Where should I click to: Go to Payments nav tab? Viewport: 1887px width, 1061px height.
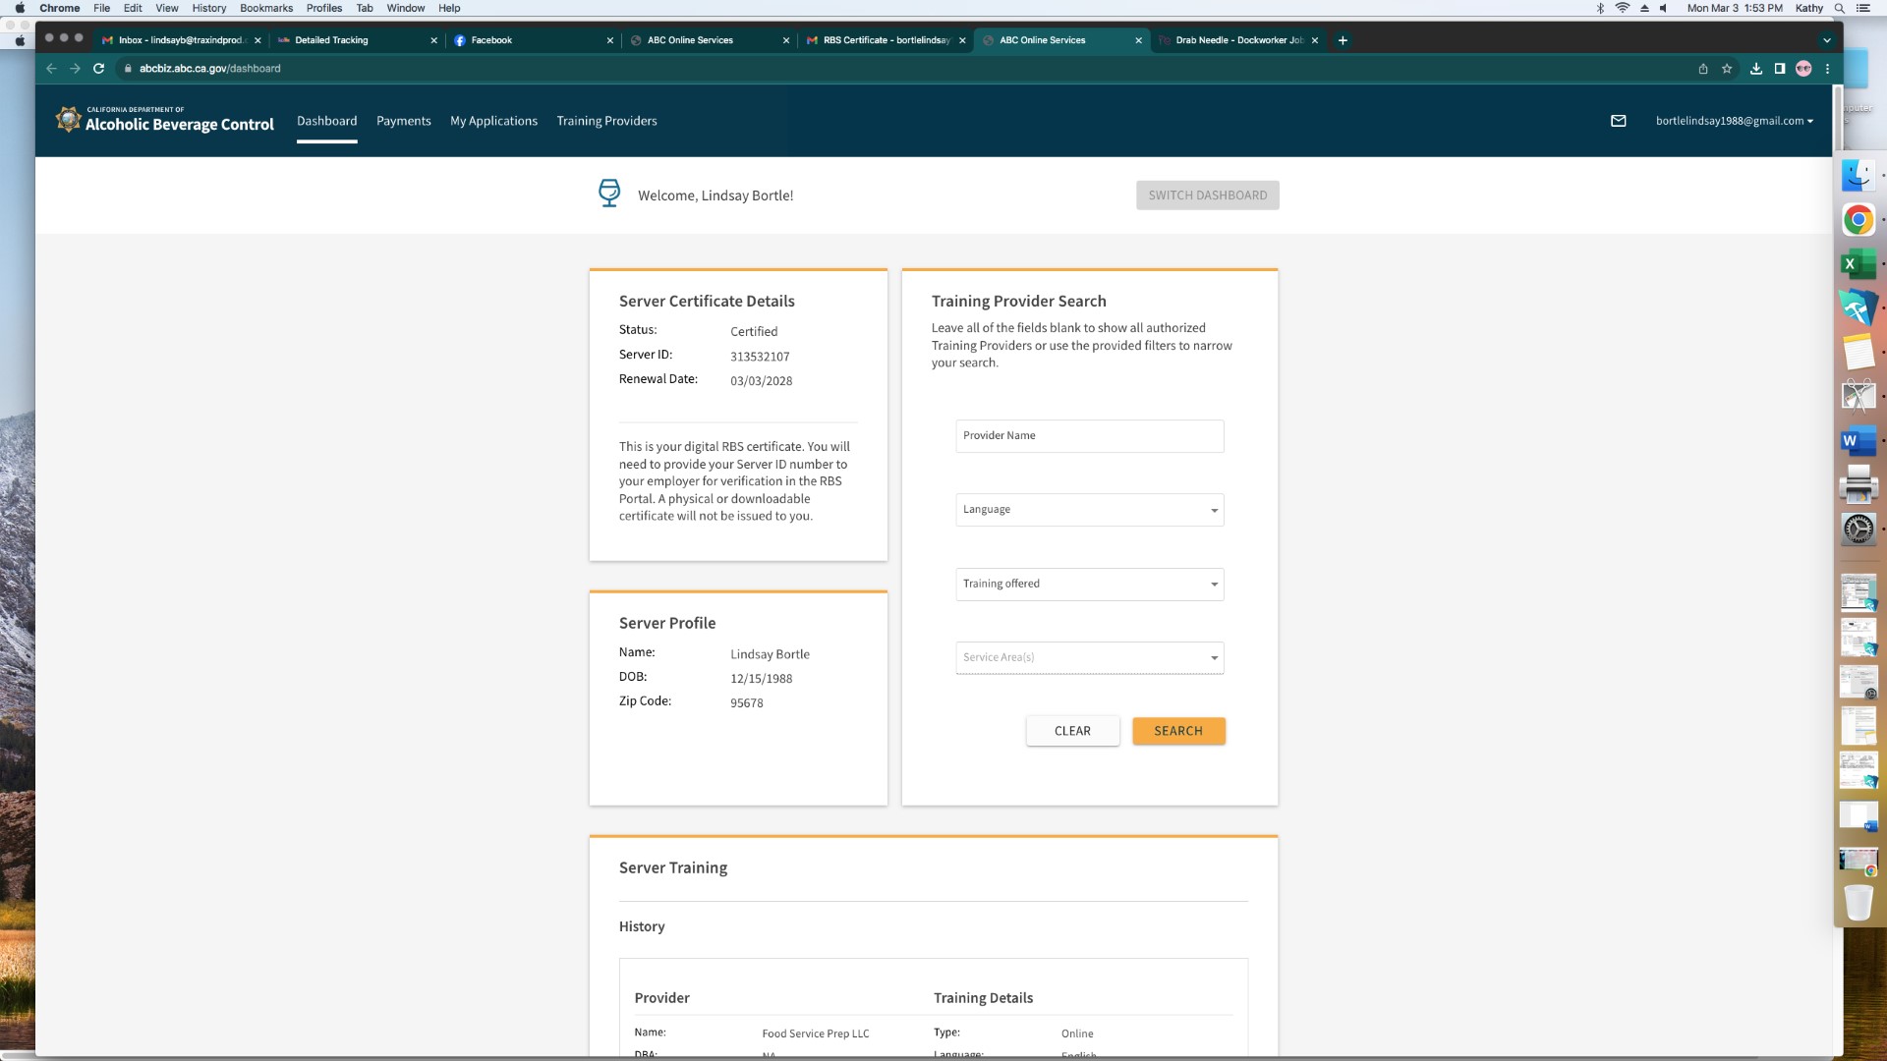click(403, 121)
